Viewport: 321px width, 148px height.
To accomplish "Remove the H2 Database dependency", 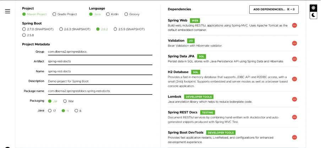I will 294,79.
